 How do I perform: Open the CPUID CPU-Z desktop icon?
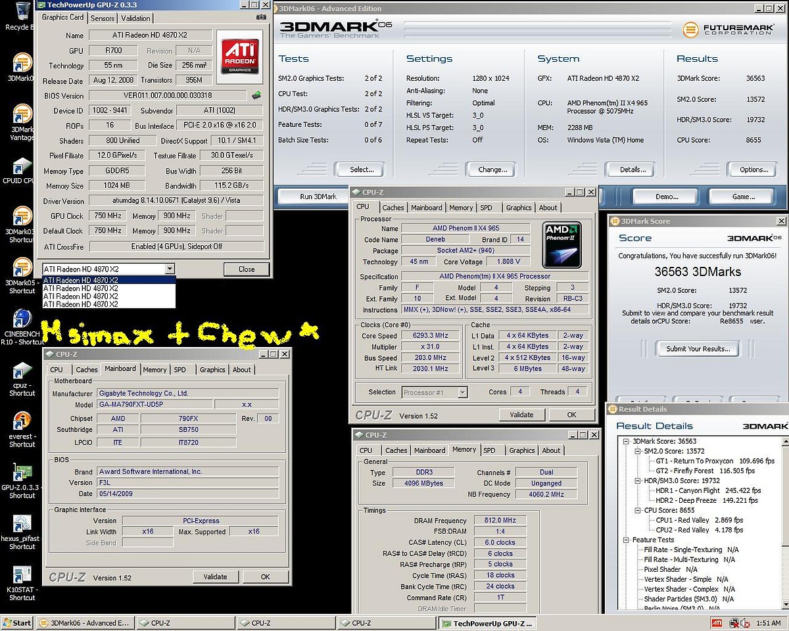22,171
